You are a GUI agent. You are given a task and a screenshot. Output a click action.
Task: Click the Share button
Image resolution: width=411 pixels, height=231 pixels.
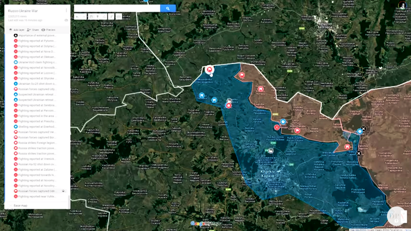pos(33,30)
